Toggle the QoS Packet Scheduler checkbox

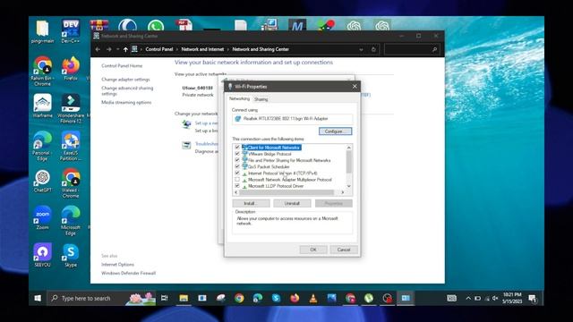tap(237, 166)
